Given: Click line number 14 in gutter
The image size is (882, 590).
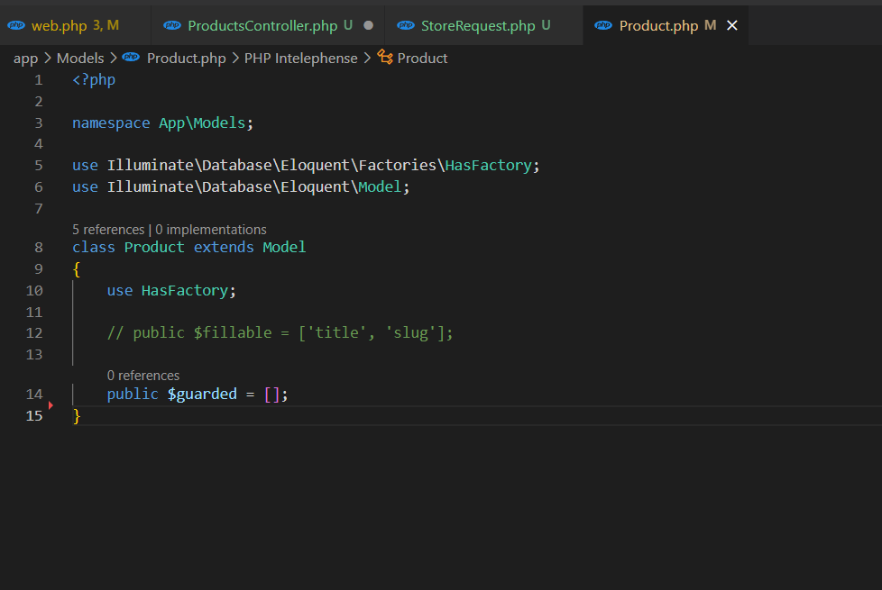Looking at the screenshot, I should point(34,395).
